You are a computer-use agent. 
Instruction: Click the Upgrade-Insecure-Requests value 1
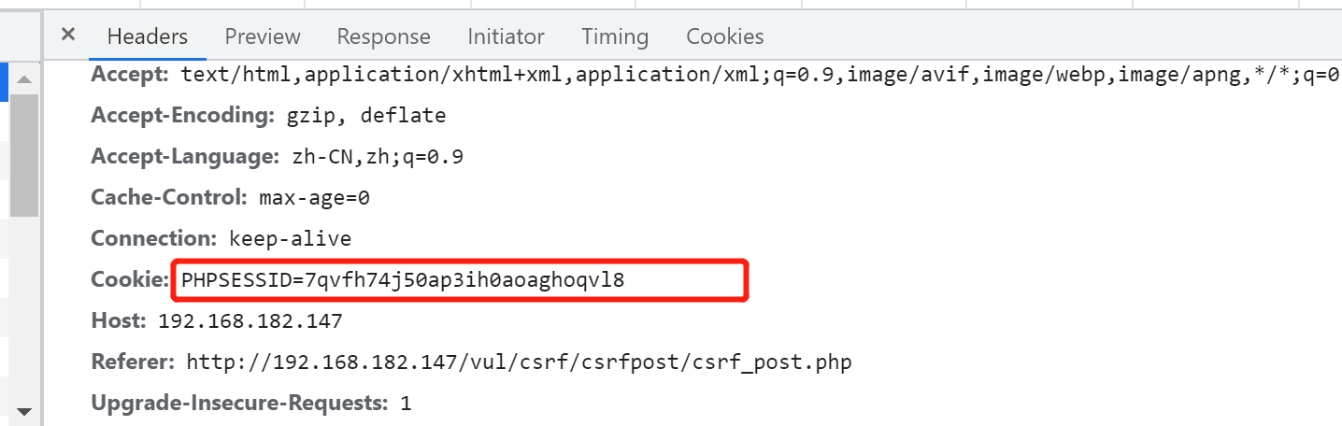click(405, 404)
